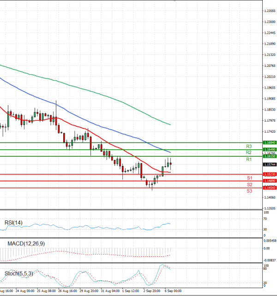
Task: Click the 25 Aug 08:00 time label
Action: point(46,291)
